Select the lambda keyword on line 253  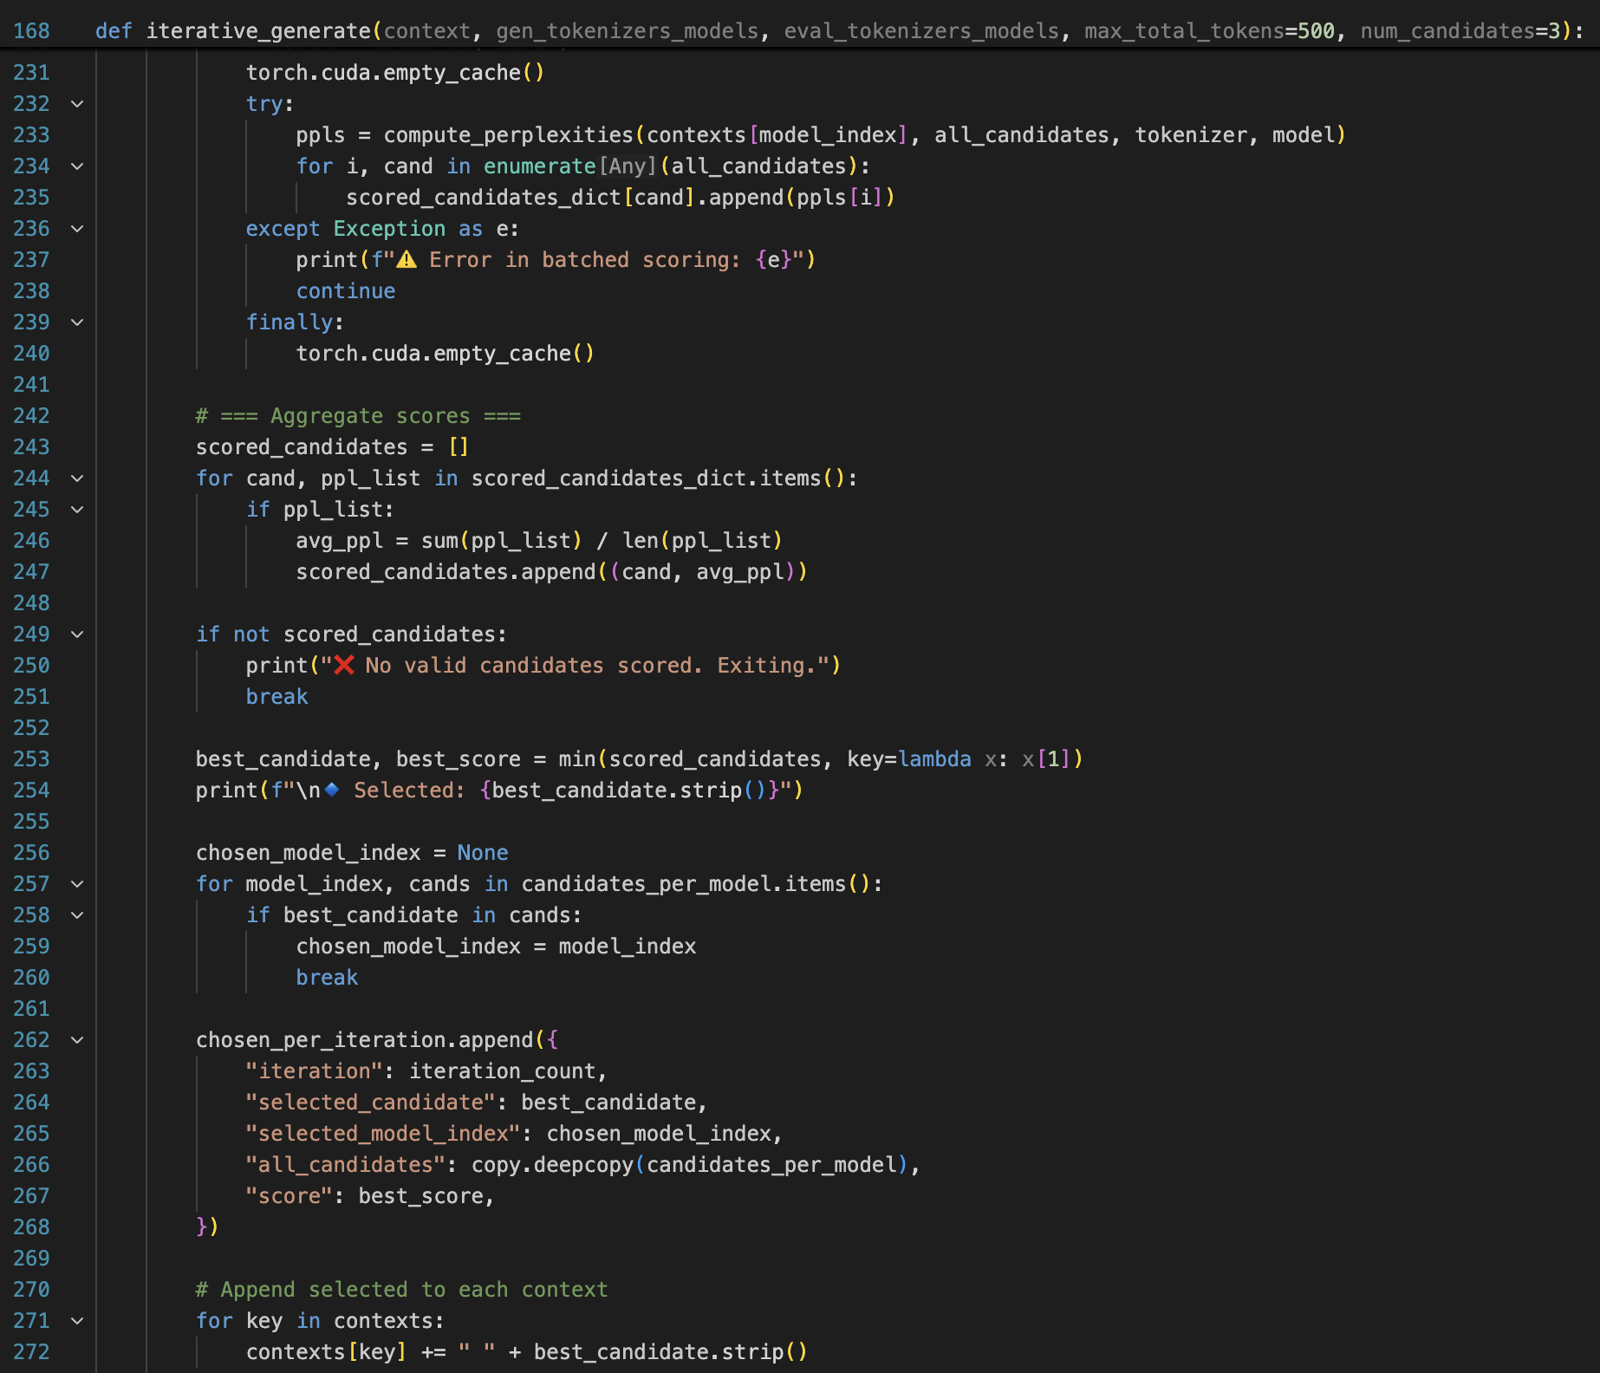(934, 758)
